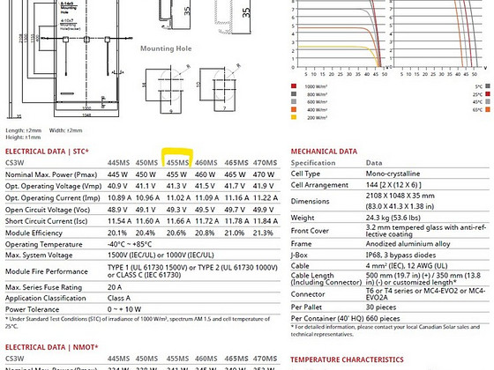This screenshot has height=370, width=494.
Task: Click the orange 400 W/m² legend swatch
Action: (x=294, y=109)
